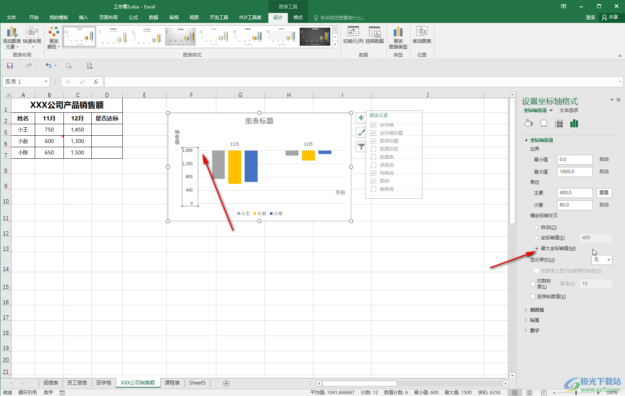Viewport: 625px width, 396px height.
Task: Open Fill & Line paint bucket tab
Action: coord(528,123)
